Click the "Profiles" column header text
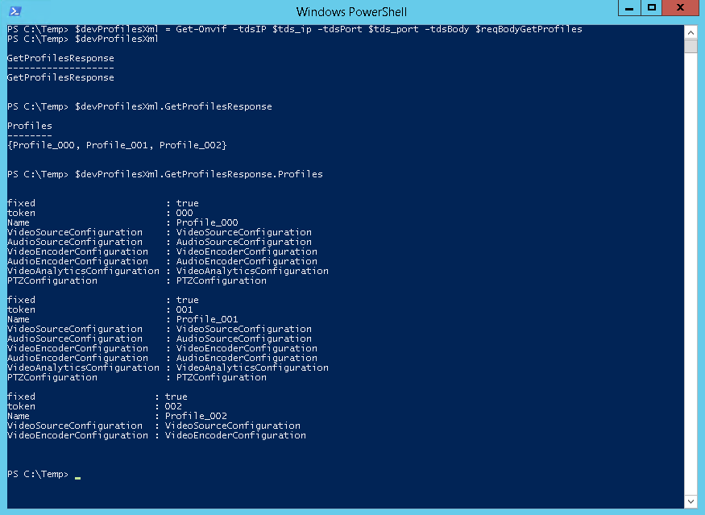The image size is (705, 515). 30,126
